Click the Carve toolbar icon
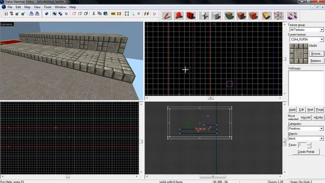The width and height of the screenshot is (325, 183). (47, 14)
